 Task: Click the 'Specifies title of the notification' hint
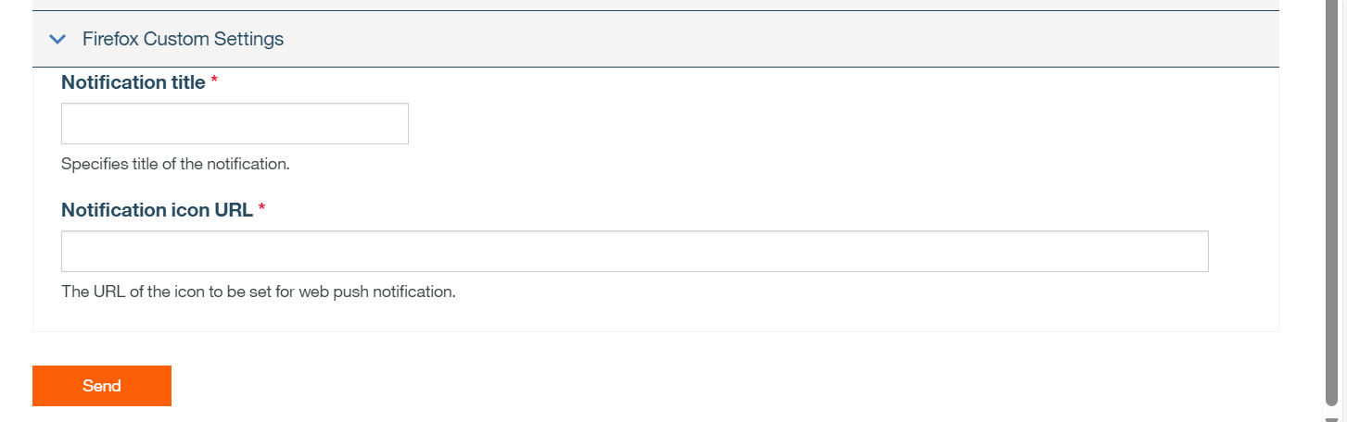[x=175, y=165]
